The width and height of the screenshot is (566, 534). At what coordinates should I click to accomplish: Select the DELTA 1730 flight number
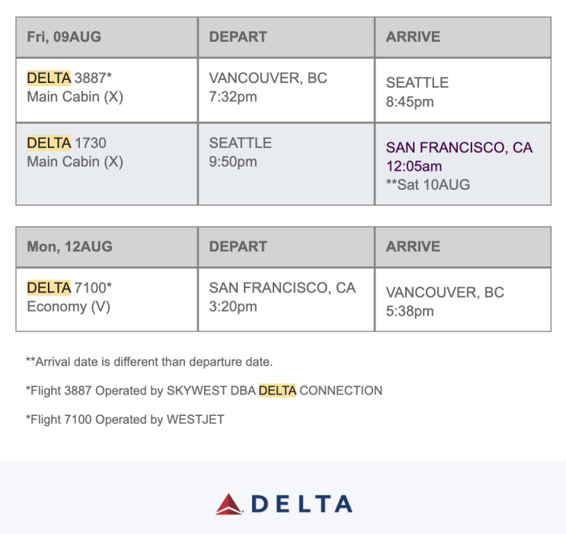click(x=67, y=142)
